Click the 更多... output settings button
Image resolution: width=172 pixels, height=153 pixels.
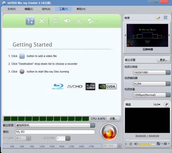pyautogui.click(x=163, y=60)
